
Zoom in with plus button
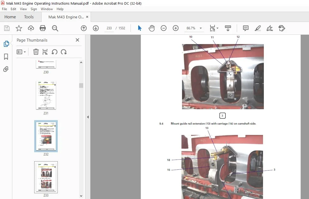click(x=176, y=28)
